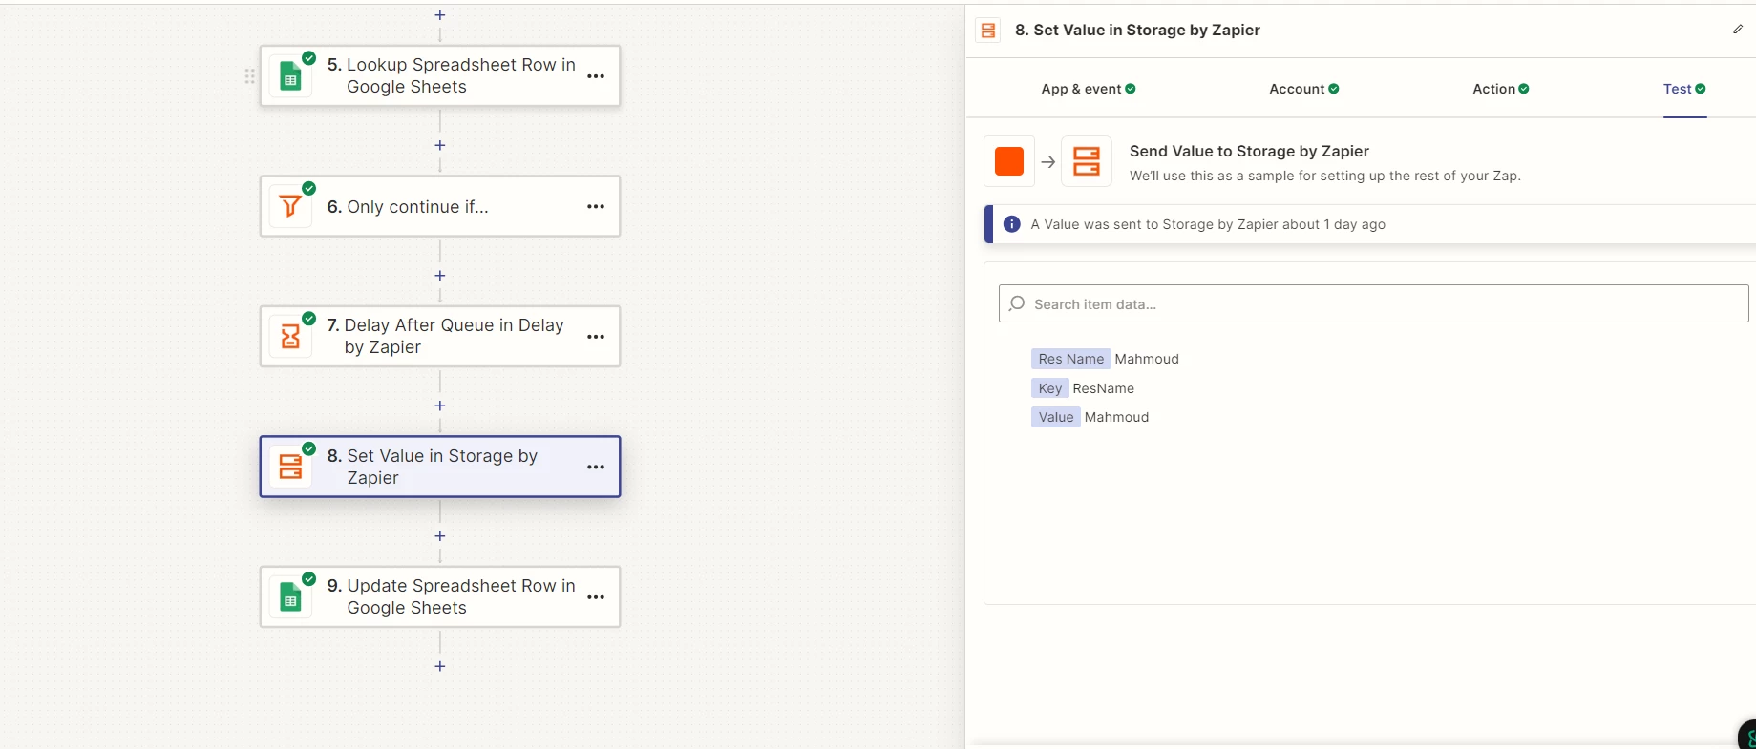
Task: Open the three-dot menu for step 5
Action: click(596, 76)
